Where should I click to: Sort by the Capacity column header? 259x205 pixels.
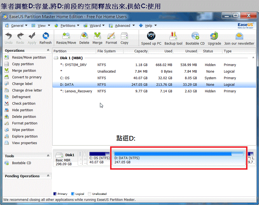click(136, 51)
